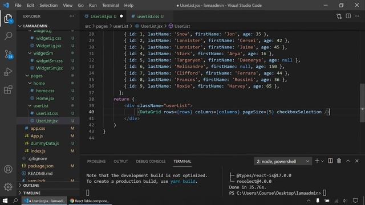Click the taskbar search icon
The image size is (365, 205).
15,200
